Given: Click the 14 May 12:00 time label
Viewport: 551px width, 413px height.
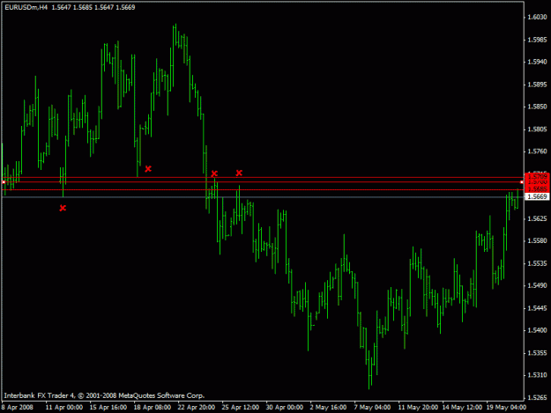Looking at the screenshot, I should point(462,408).
